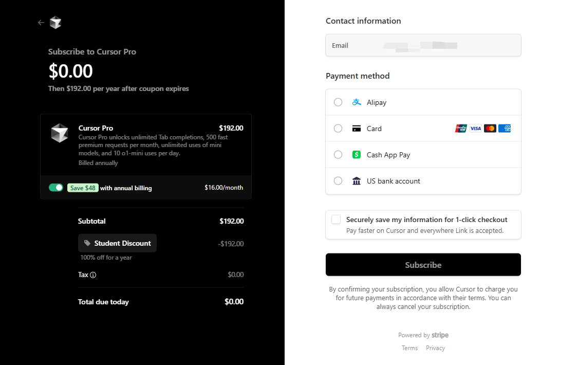Click the Subscribe button
Viewport: 578px width, 365px height.
(423, 265)
